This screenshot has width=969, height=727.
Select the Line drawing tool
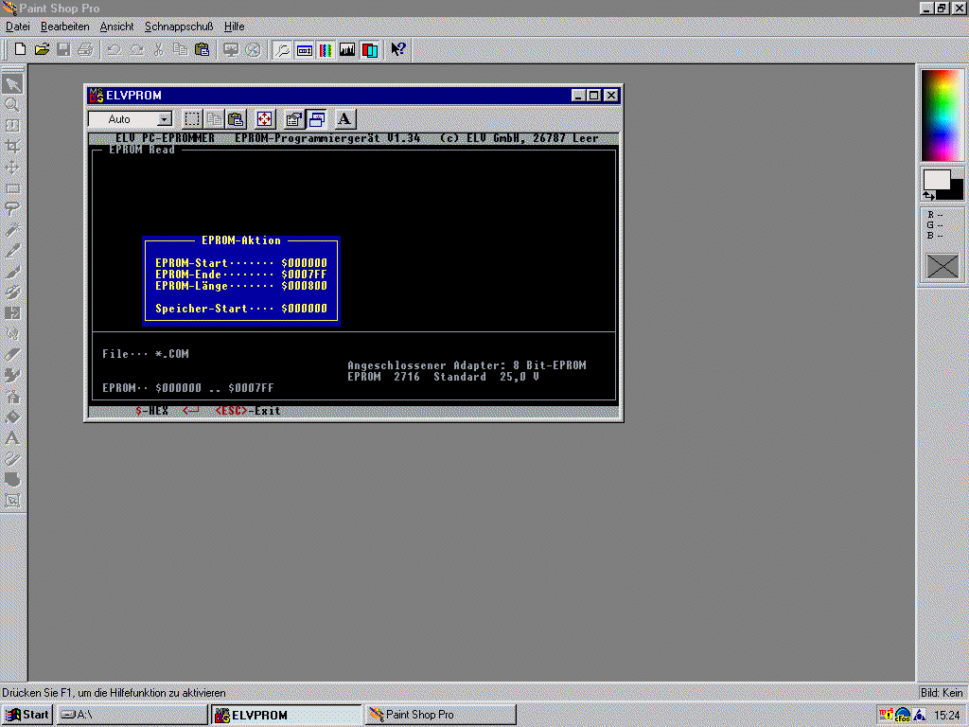click(12, 459)
